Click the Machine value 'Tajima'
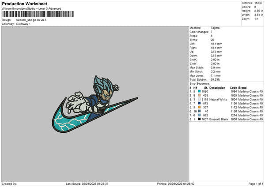The image size is (265, 187). coord(215,28)
